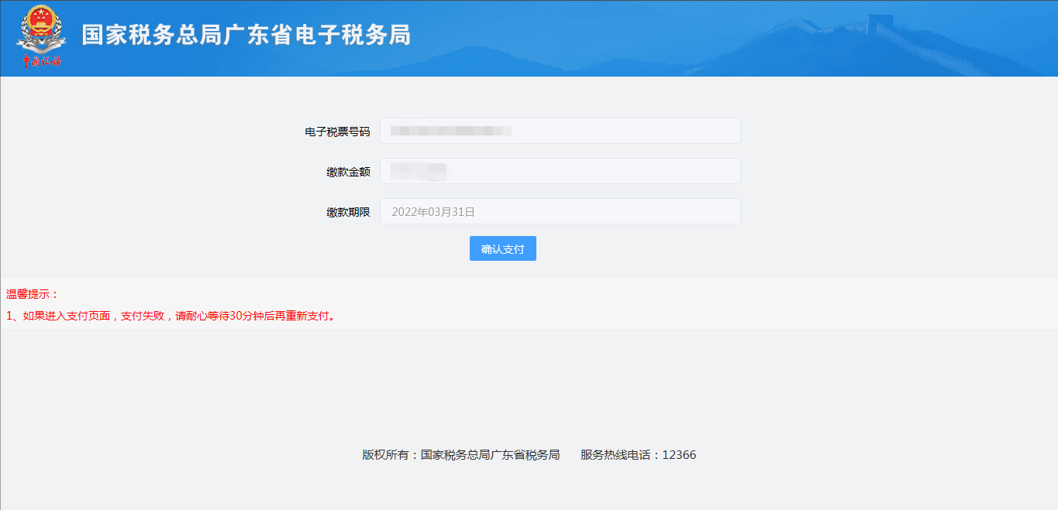This screenshot has height=510, width=1058.
Task: Click the 缴款金额 field label
Action: pyautogui.click(x=348, y=172)
